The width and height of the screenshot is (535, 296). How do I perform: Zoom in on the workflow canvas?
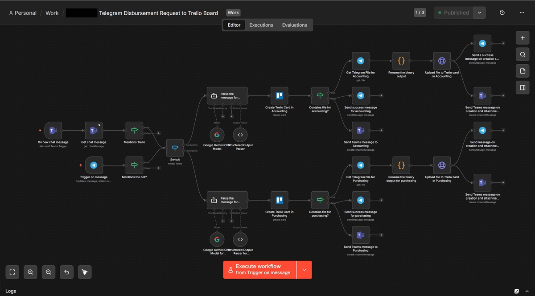click(x=30, y=272)
